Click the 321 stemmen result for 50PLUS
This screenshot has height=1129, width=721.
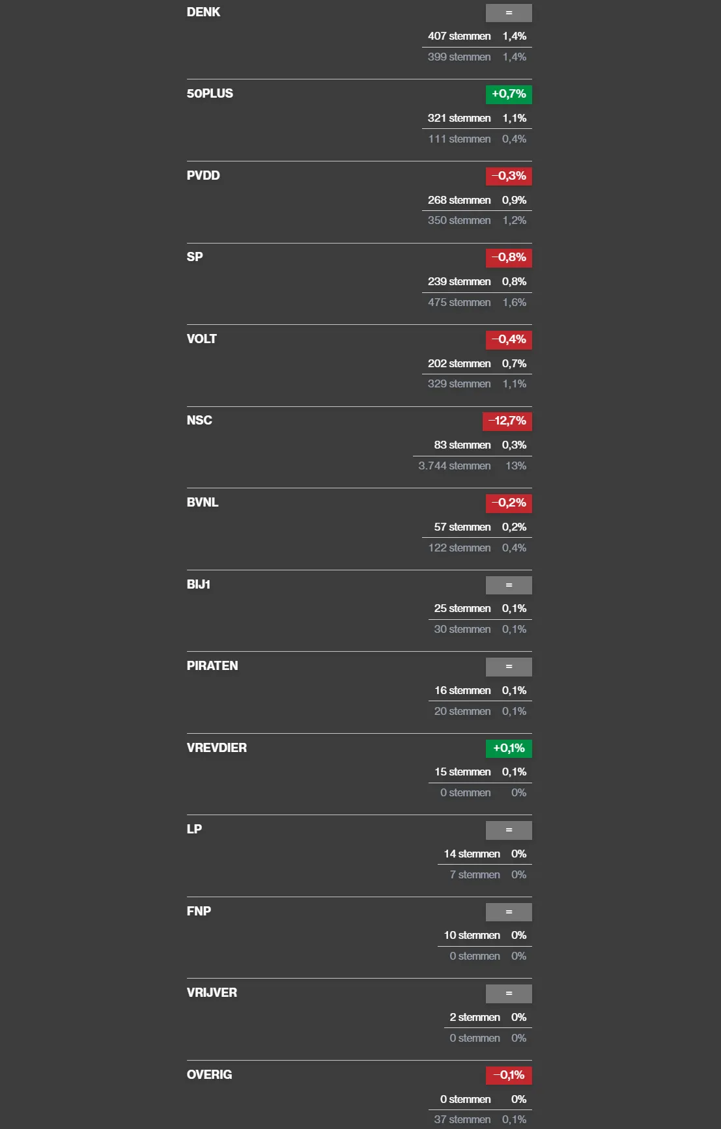(x=459, y=118)
